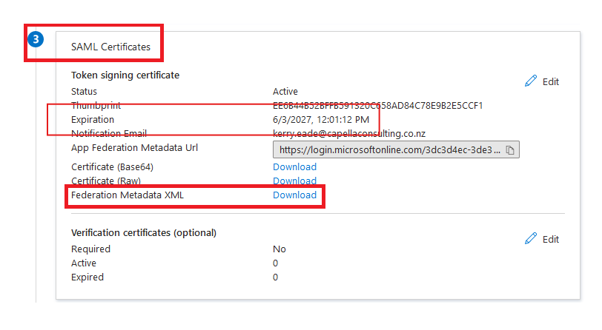Click Verification certificates (optional) heading
The height and width of the screenshot is (330, 602).
(x=143, y=232)
